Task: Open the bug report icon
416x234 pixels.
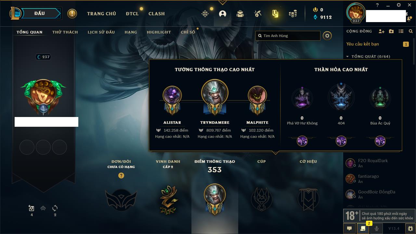Action: click(x=410, y=228)
